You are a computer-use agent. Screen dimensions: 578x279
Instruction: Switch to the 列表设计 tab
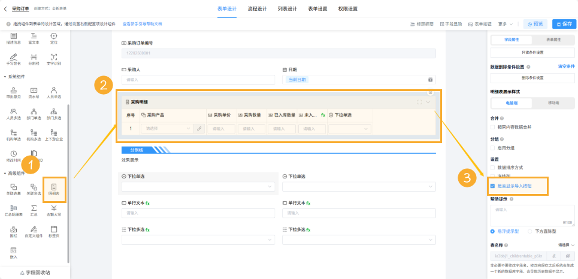[287, 8]
